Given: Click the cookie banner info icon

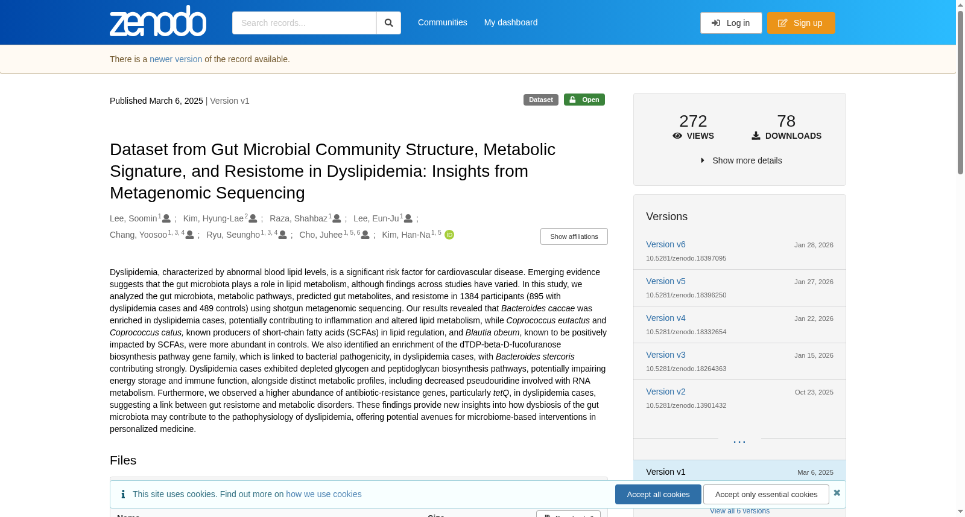Looking at the screenshot, I should [123, 494].
